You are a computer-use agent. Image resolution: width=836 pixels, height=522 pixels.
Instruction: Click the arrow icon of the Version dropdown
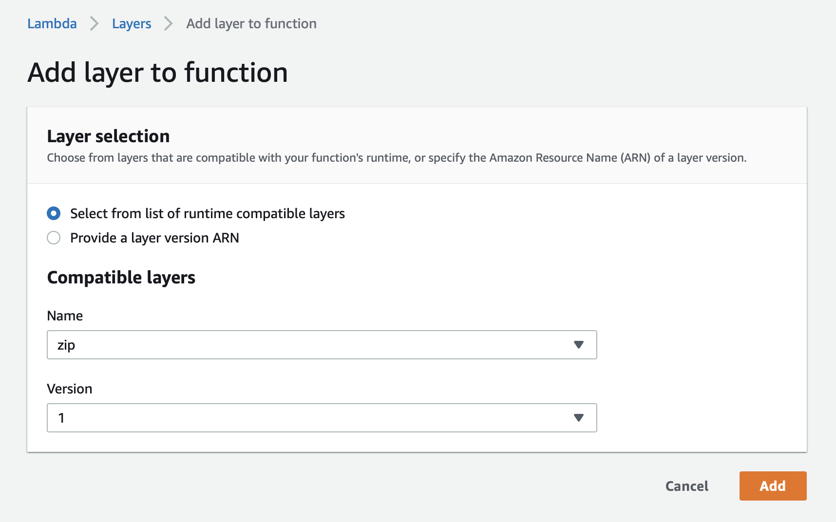click(578, 418)
